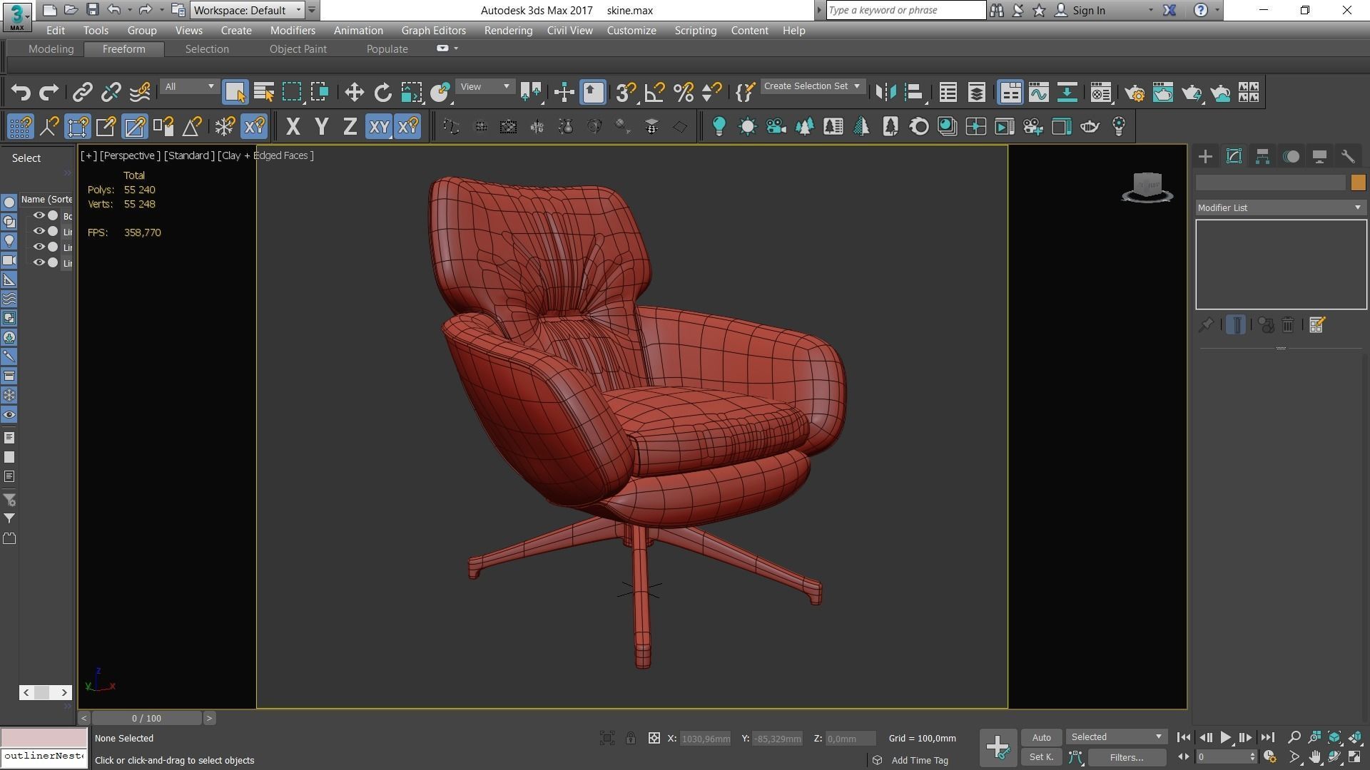Toggle Show End Result in modifier stack
This screenshot has width=1370, height=770.
pyautogui.click(x=1236, y=325)
